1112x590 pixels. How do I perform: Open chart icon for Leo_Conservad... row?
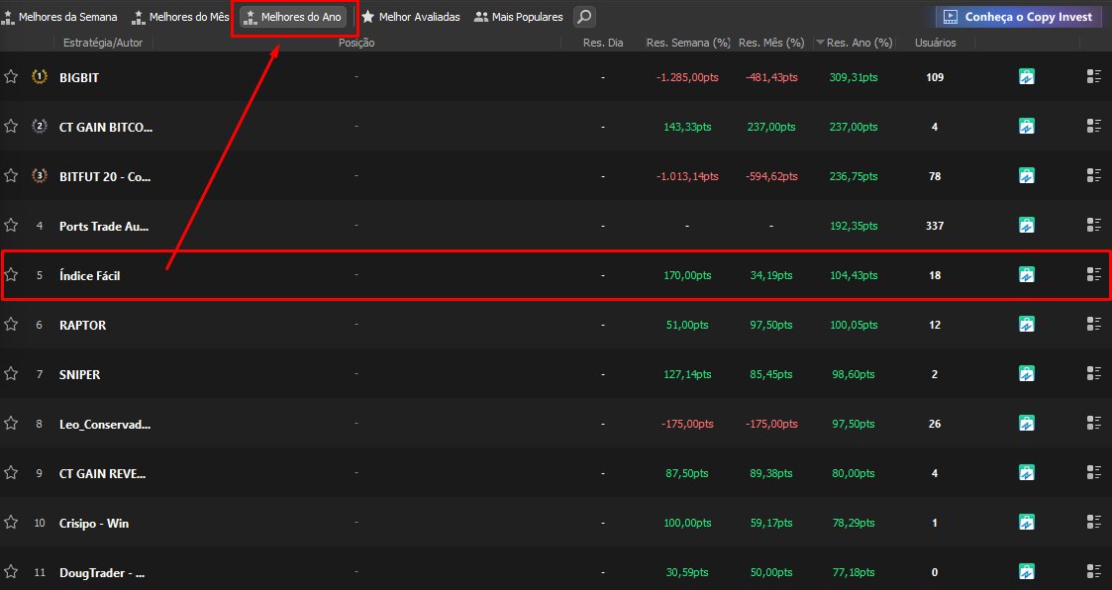tap(1026, 424)
